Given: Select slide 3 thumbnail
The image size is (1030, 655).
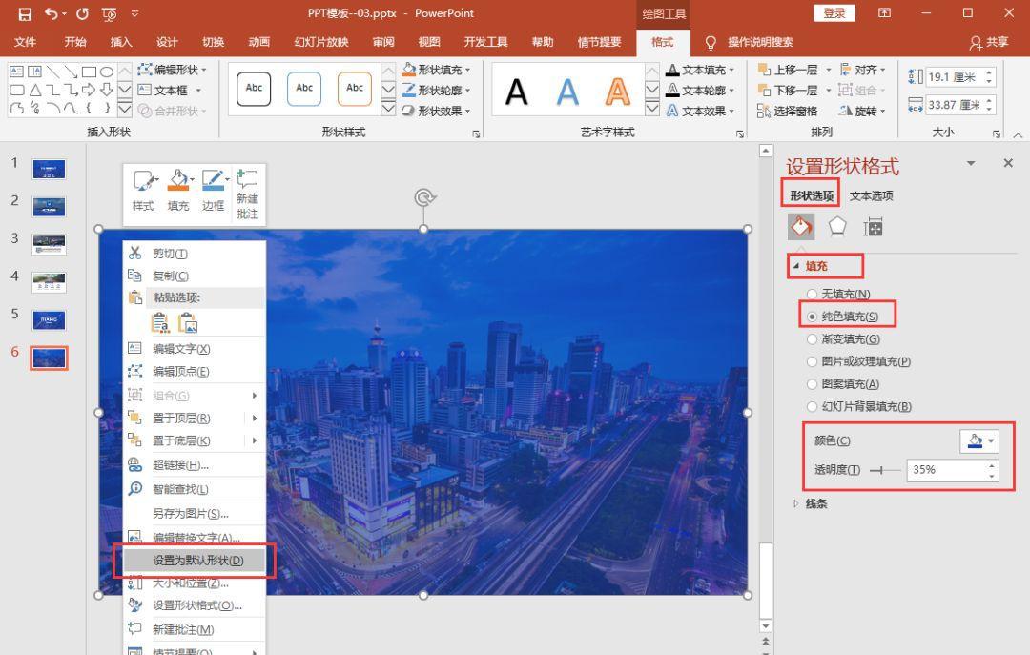Looking at the screenshot, I should 49,244.
